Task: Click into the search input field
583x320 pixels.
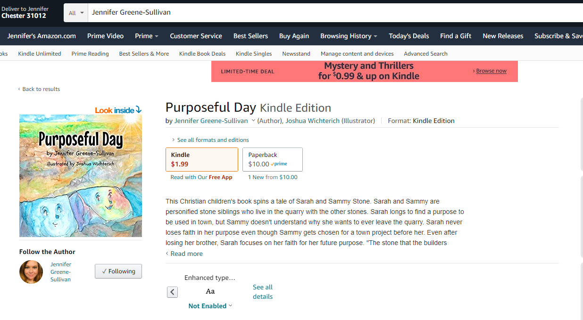Action: point(330,13)
